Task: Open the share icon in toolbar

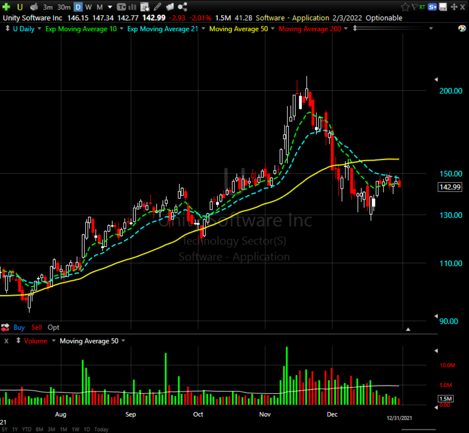Action: click(x=182, y=7)
